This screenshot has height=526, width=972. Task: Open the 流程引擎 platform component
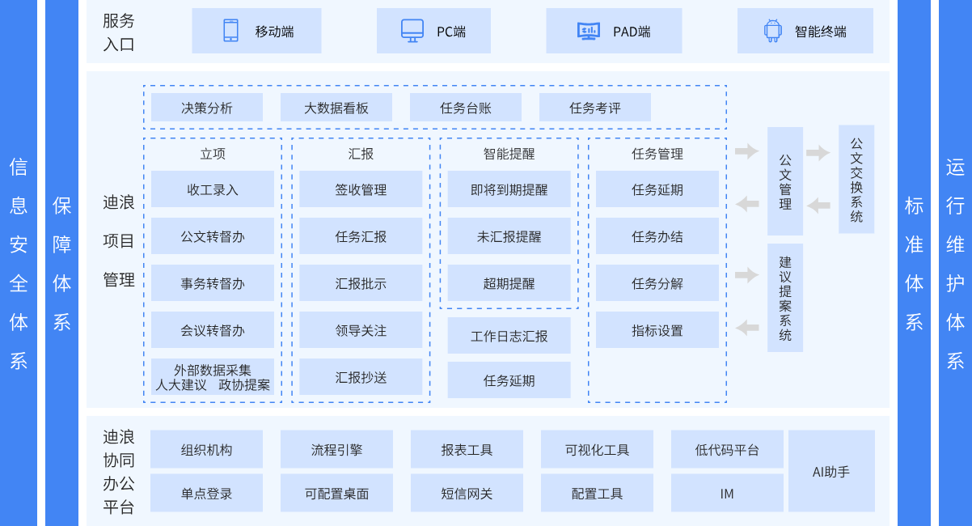click(x=336, y=449)
